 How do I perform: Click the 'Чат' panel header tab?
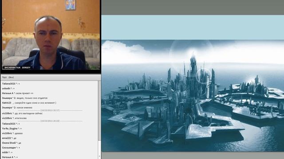4,77
